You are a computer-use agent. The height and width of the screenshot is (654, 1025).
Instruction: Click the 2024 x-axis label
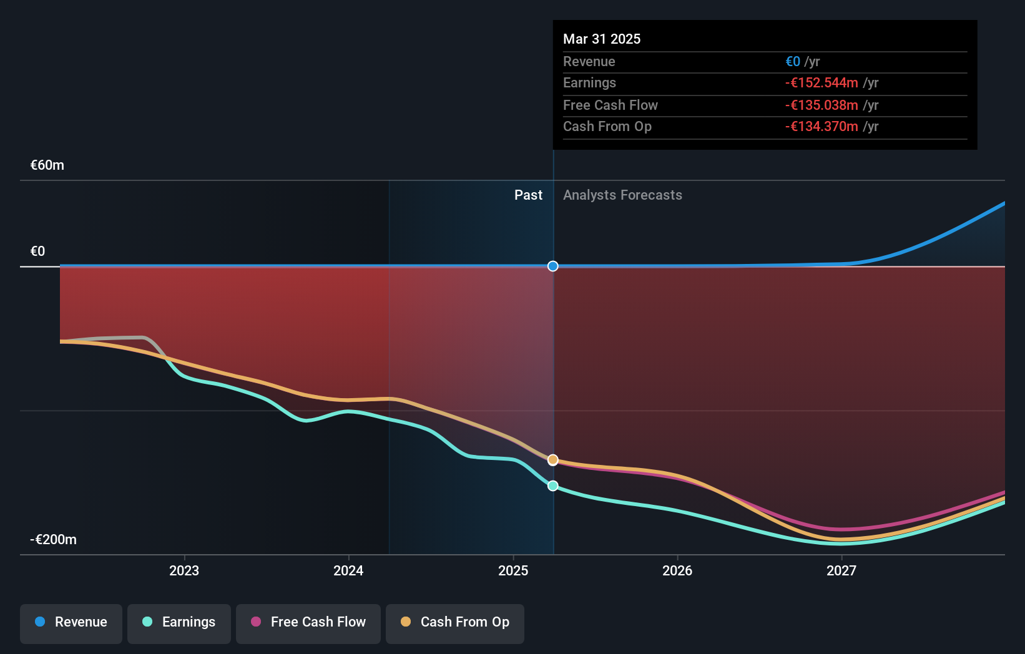(x=348, y=570)
